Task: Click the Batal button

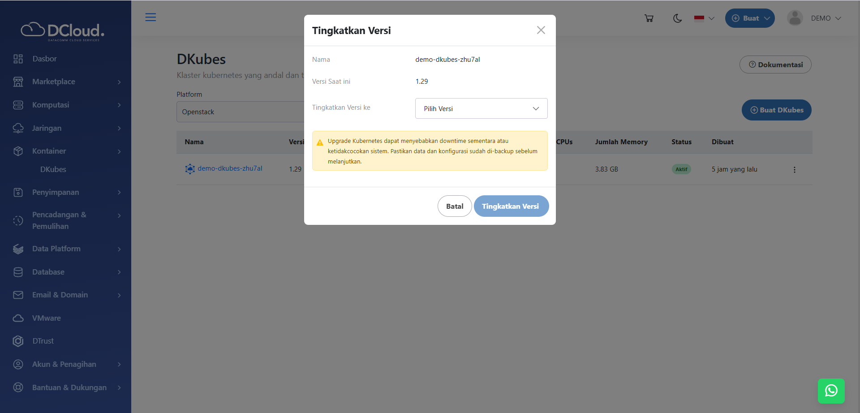Action: click(x=454, y=206)
